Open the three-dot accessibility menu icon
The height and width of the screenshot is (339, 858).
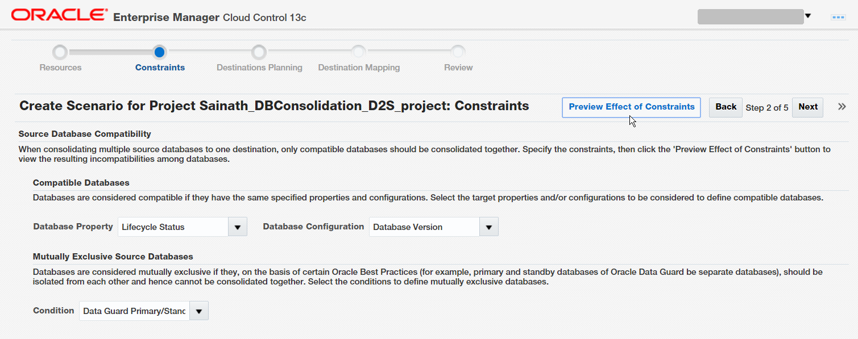pyautogui.click(x=838, y=17)
